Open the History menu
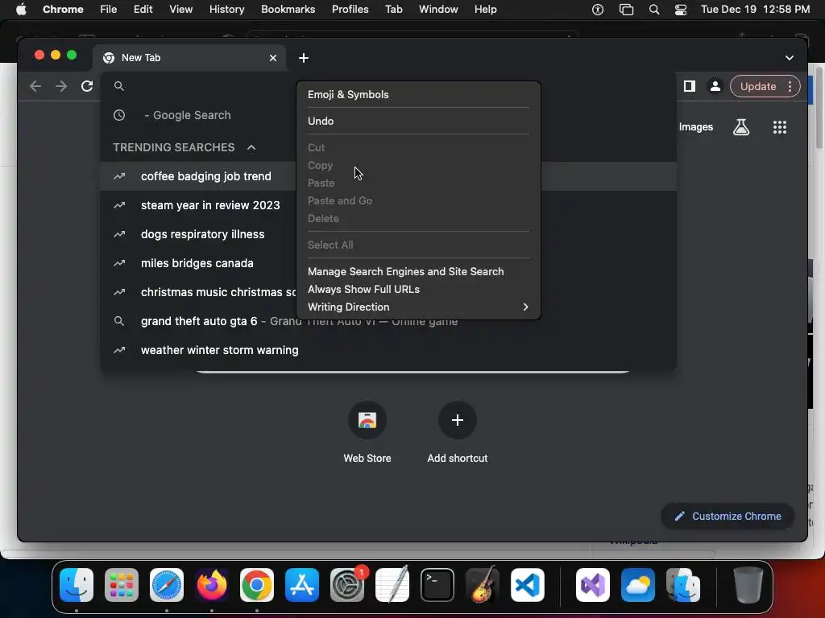The image size is (825, 618). tap(226, 10)
